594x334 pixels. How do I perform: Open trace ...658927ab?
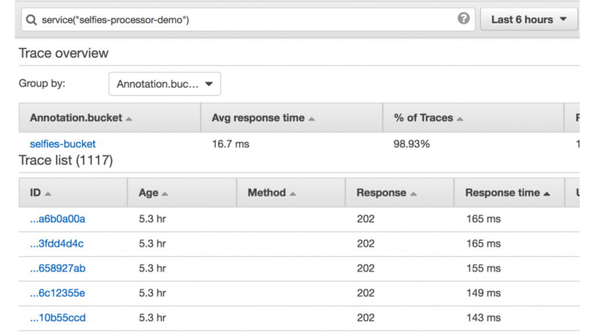pyautogui.click(x=57, y=268)
